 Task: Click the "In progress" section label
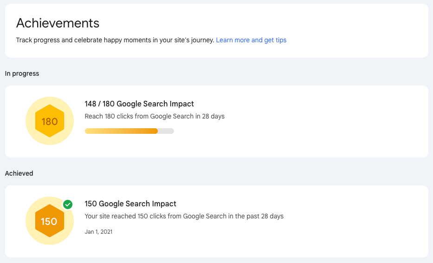[22, 73]
